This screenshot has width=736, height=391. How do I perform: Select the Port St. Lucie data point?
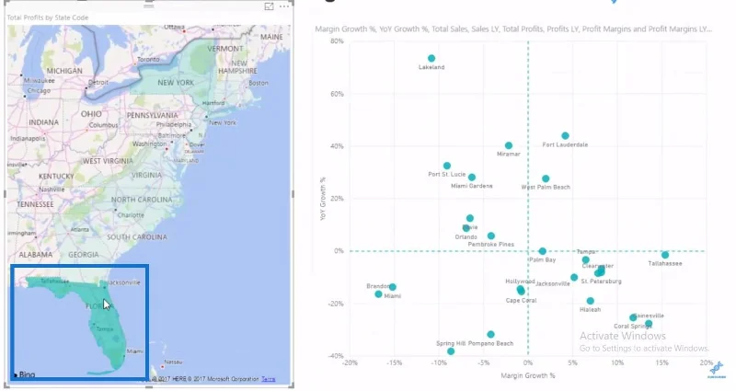click(x=447, y=166)
